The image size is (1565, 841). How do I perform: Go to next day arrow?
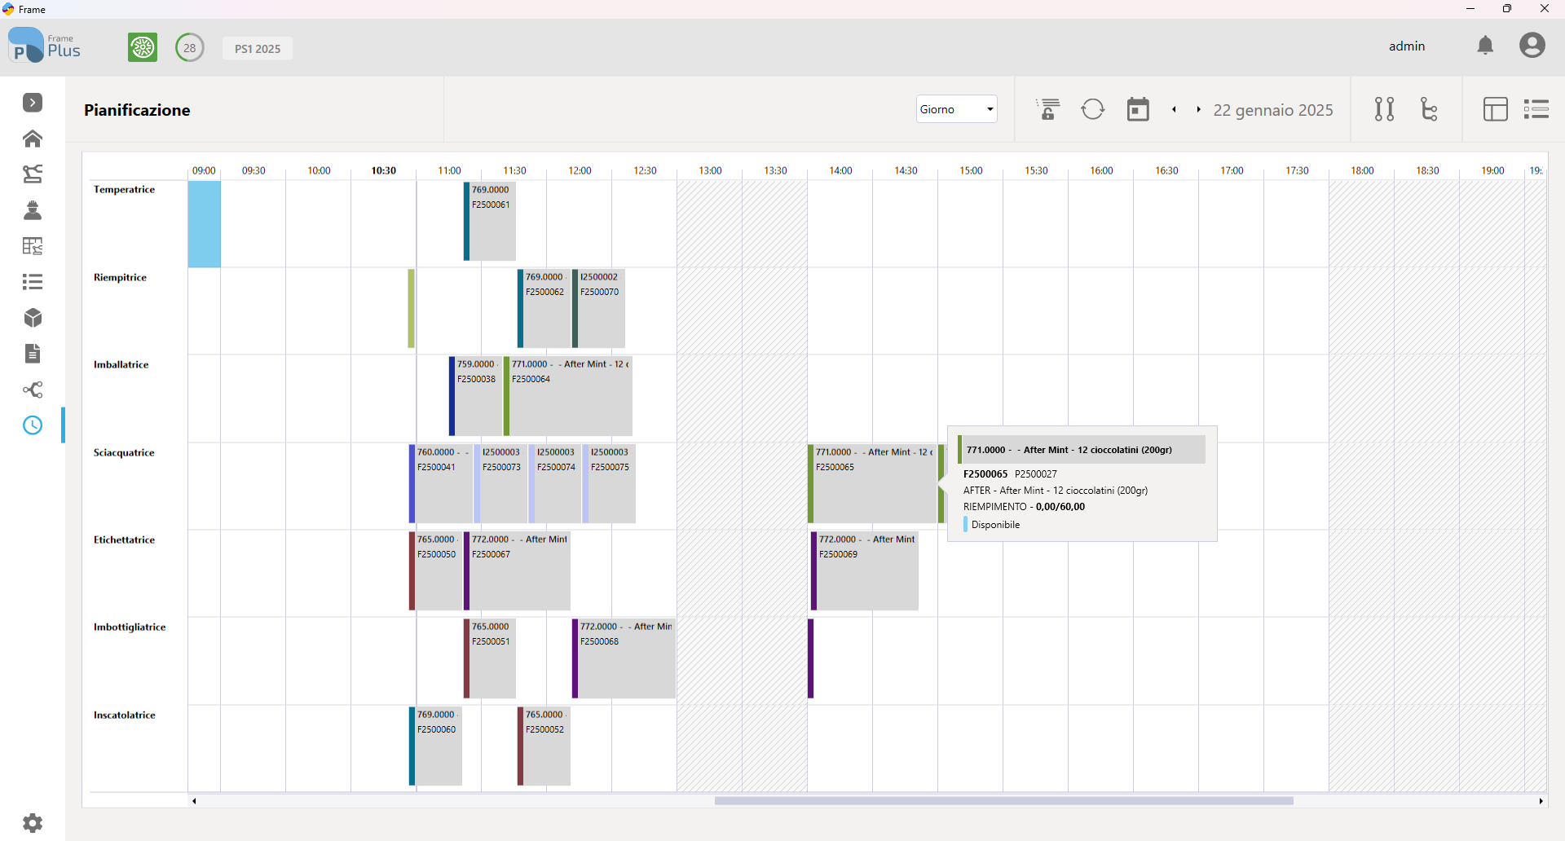click(x=1199, y=109)
